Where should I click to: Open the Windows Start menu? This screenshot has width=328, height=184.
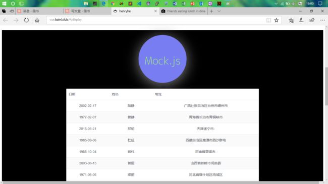click(4, 4)
